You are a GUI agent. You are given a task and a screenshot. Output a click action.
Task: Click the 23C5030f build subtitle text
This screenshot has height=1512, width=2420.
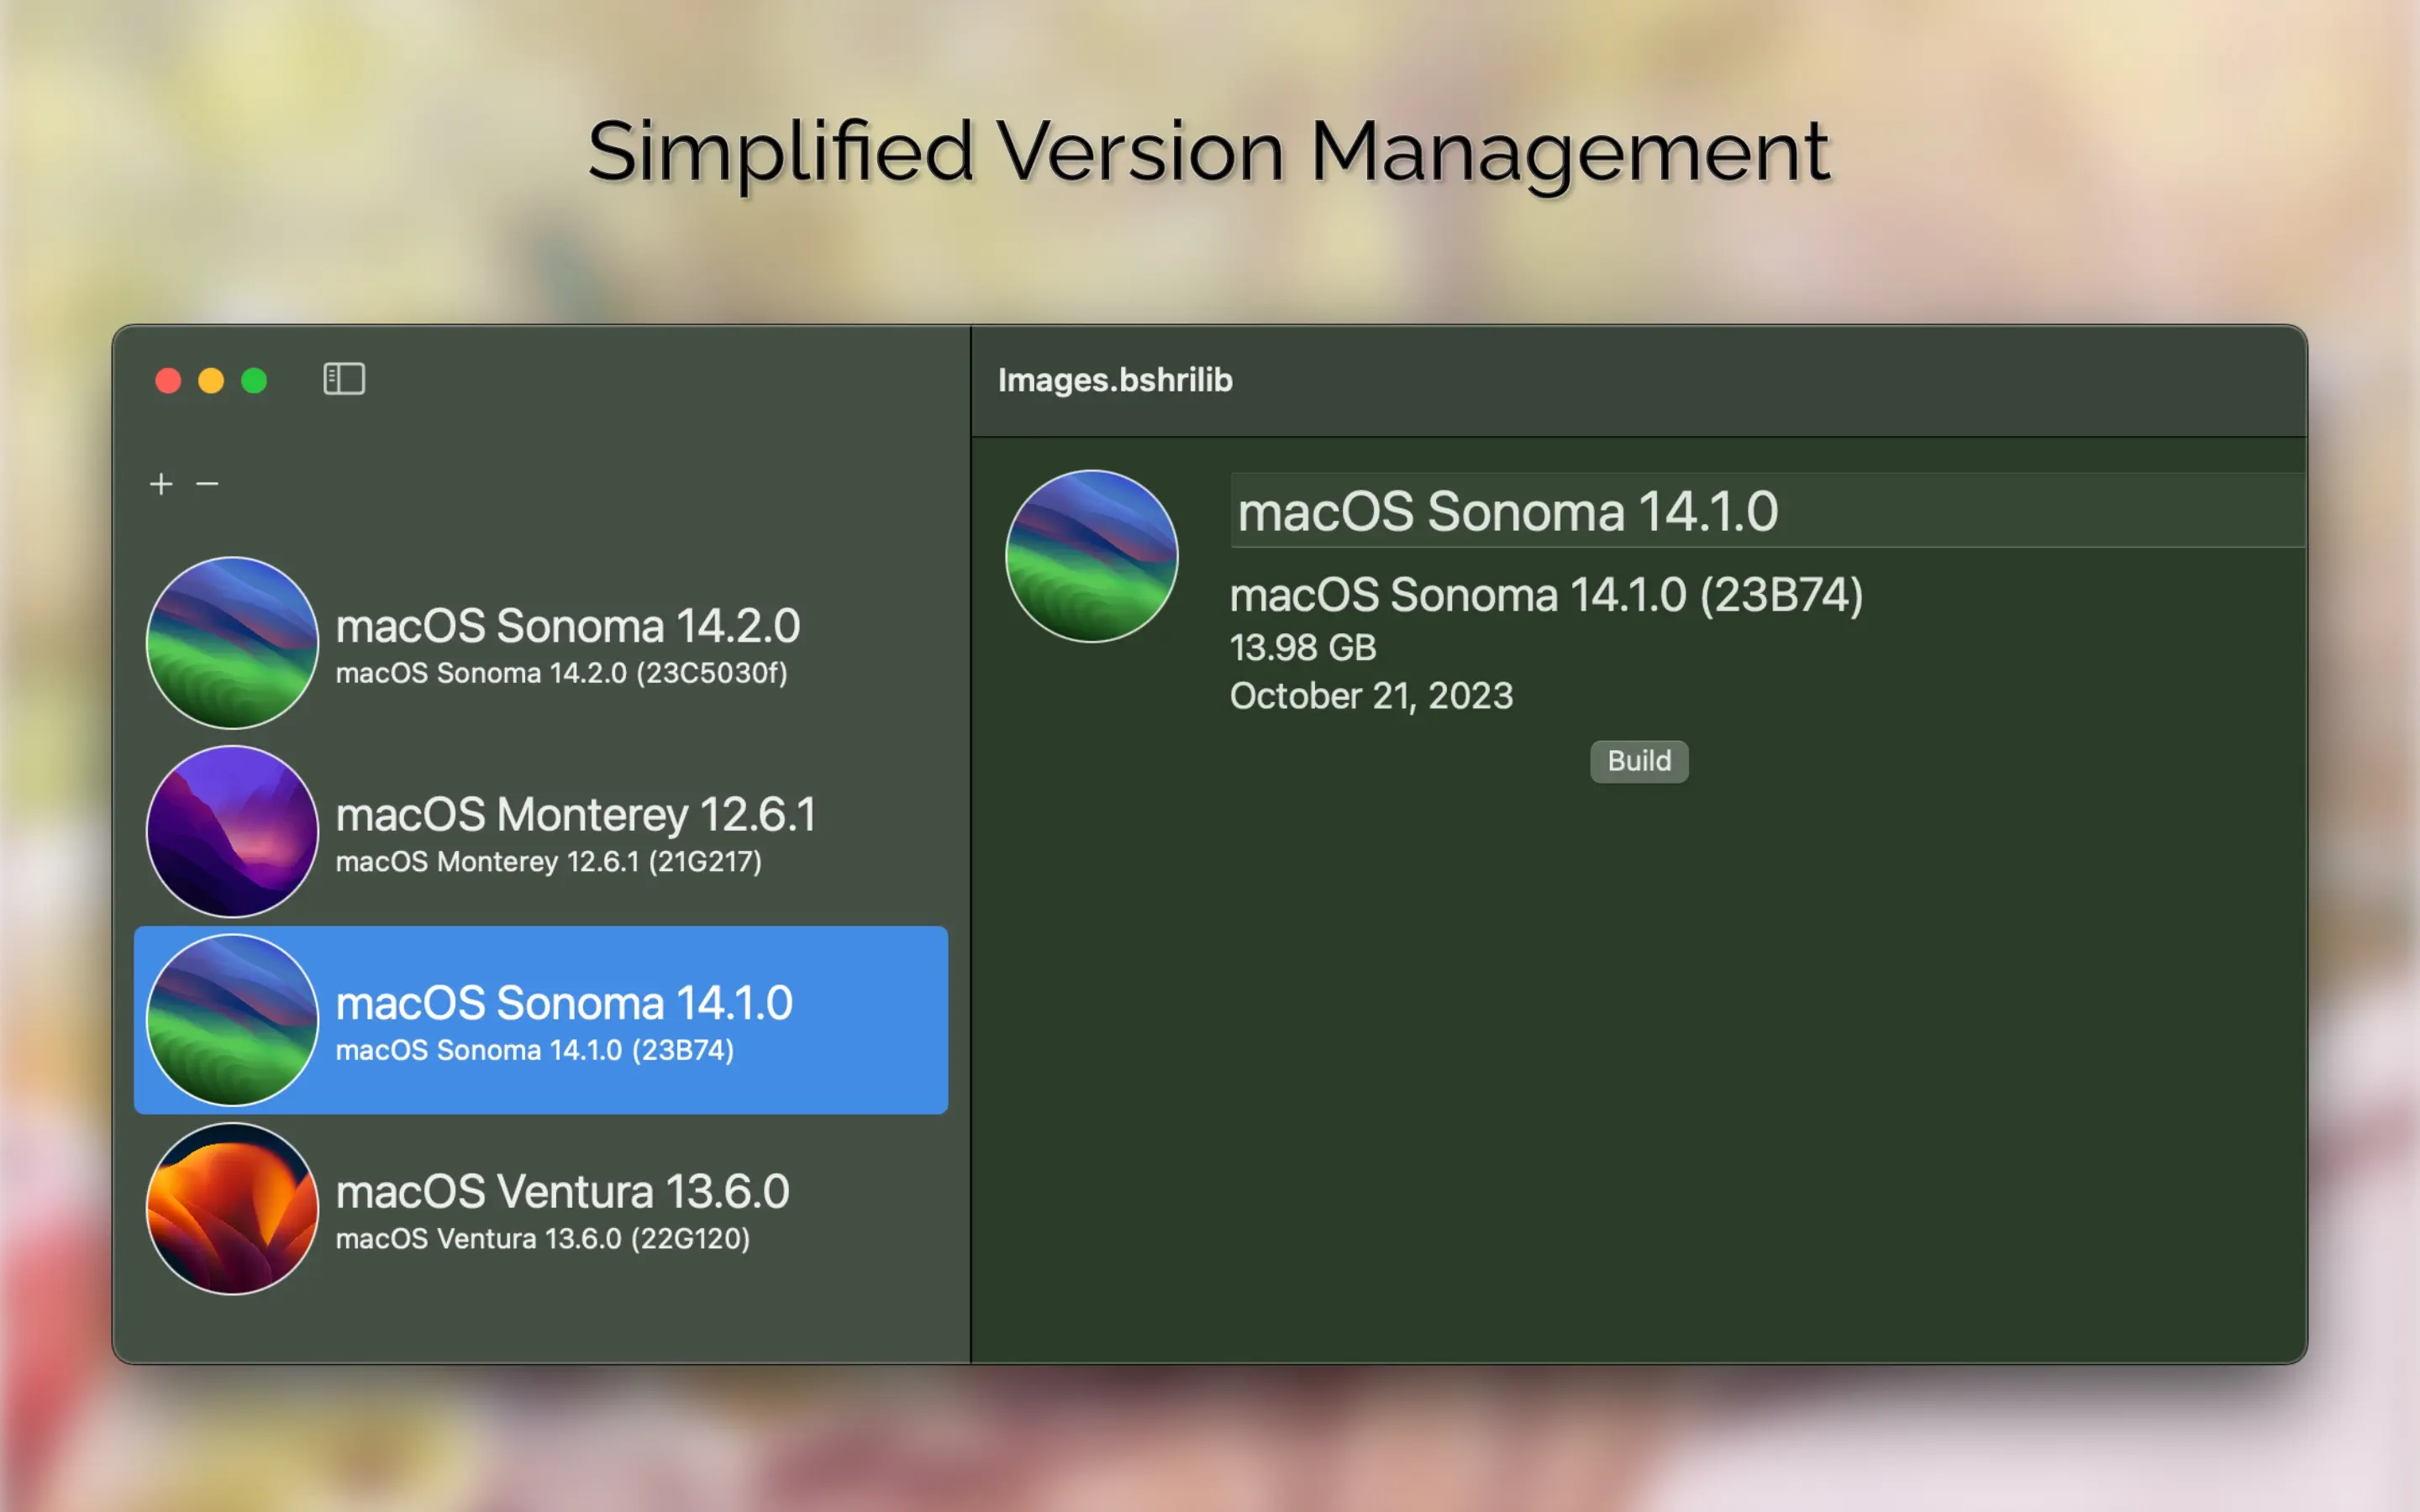tap(561, 673)
